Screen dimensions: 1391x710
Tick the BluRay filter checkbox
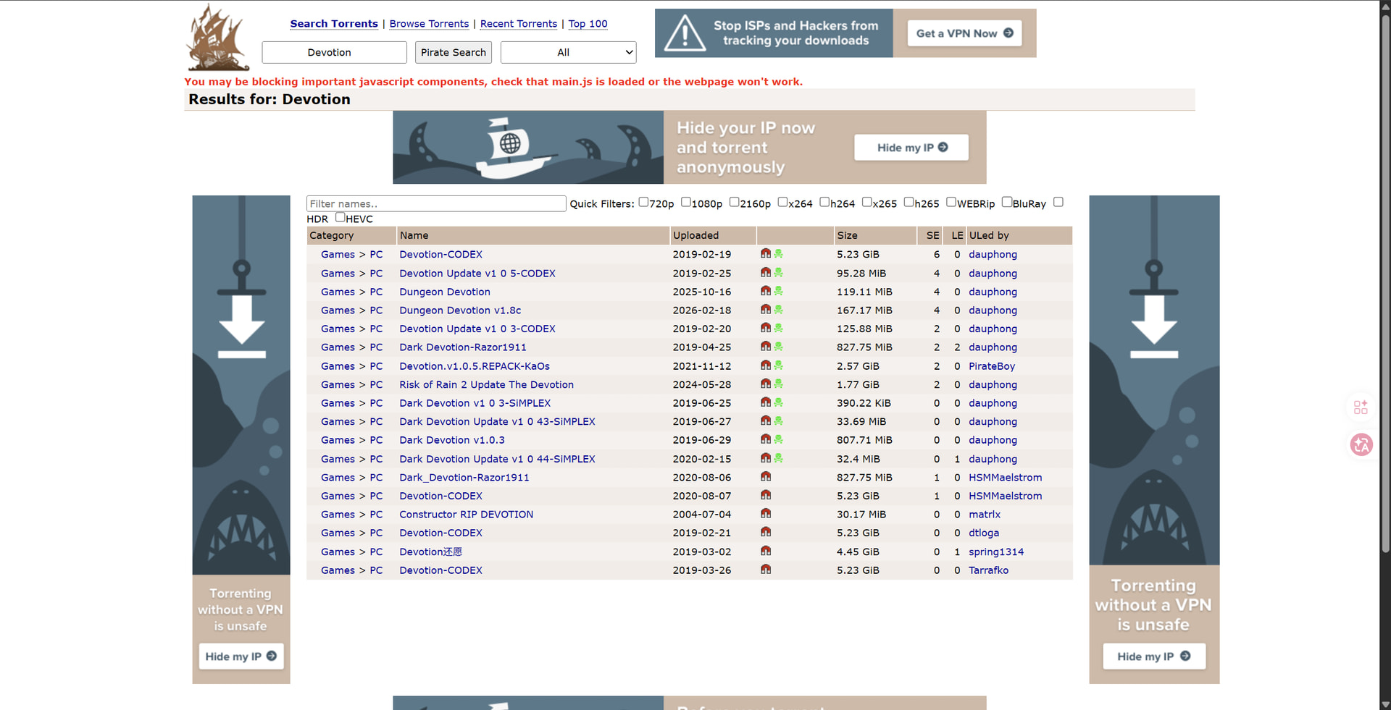point(1007,203)
